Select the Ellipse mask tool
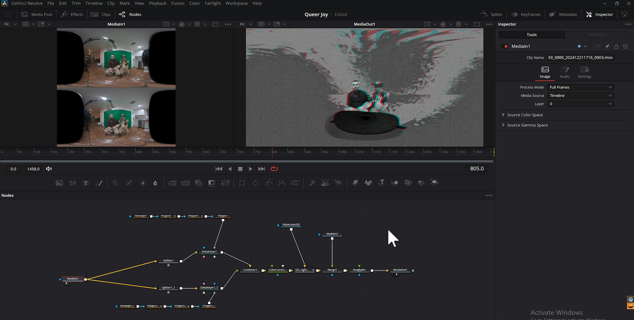The height and width of the screenshot is (320, 634). click(255, 183)
